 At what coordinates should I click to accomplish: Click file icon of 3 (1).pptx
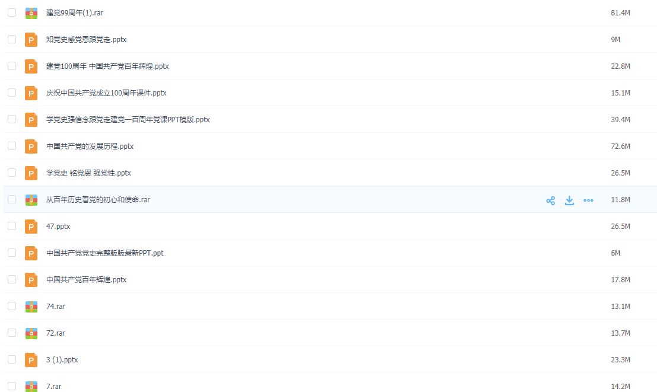(31, 360)
